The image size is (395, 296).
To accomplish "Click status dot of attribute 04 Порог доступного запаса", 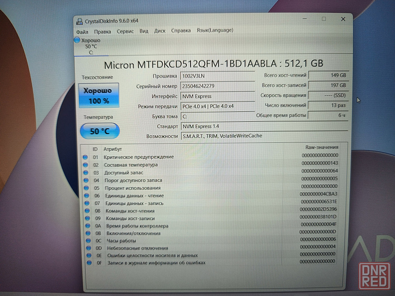I will coord(86,180).
